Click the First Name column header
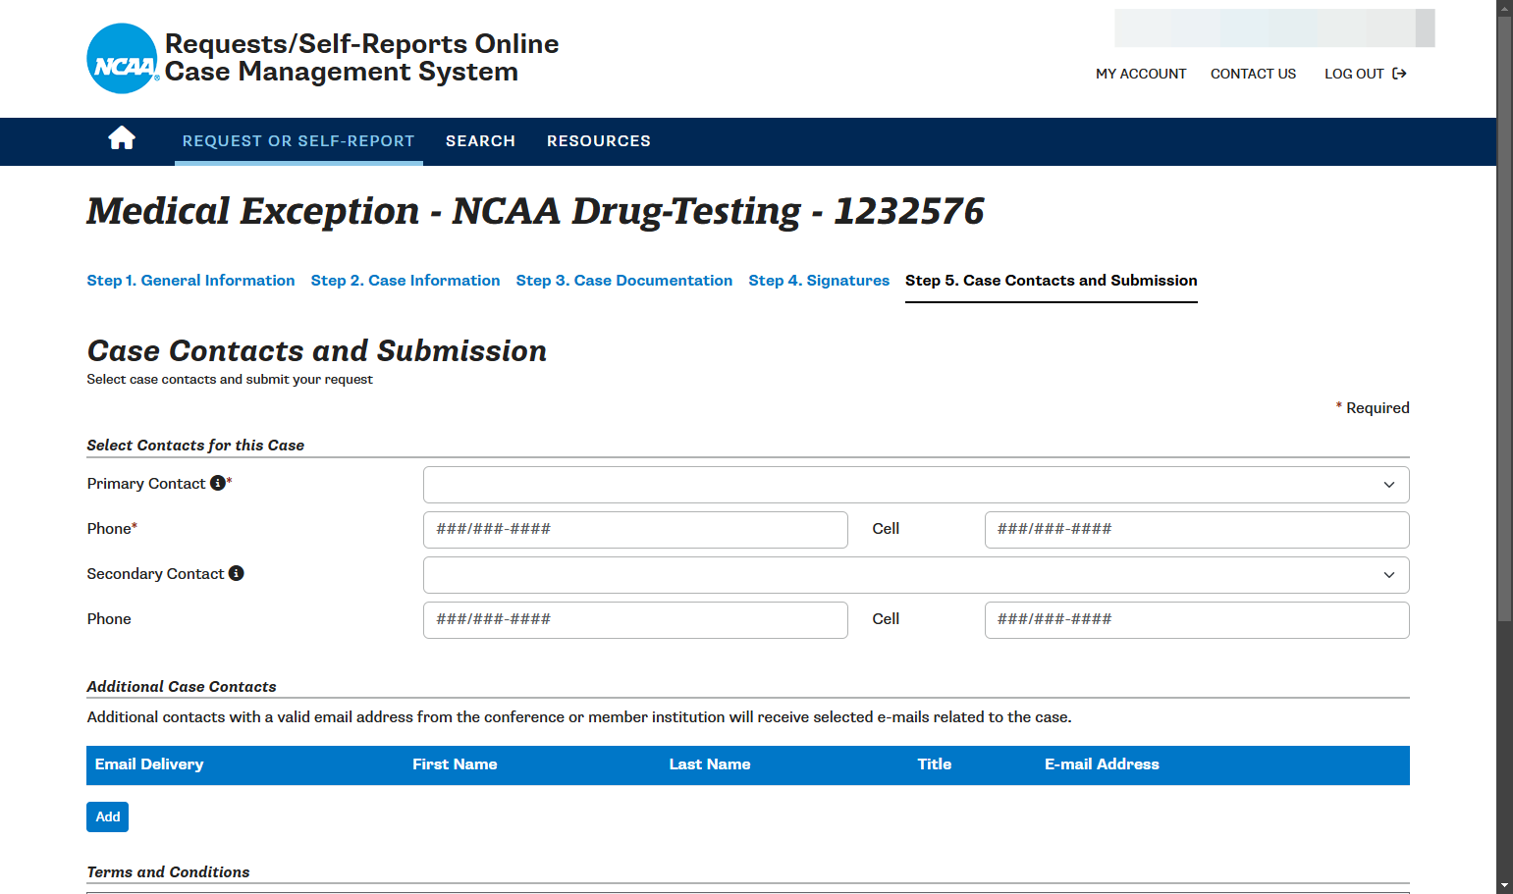 click(x=455, y=764)
